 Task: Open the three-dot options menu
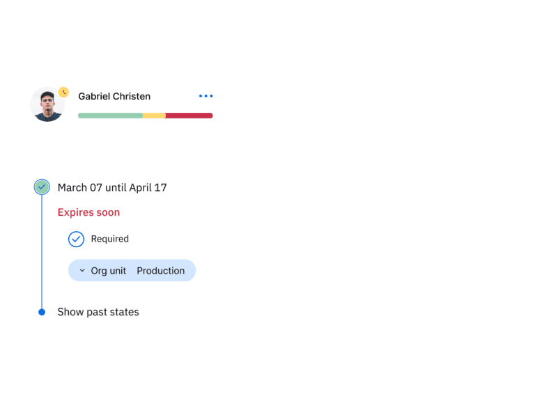pos(206,96)
